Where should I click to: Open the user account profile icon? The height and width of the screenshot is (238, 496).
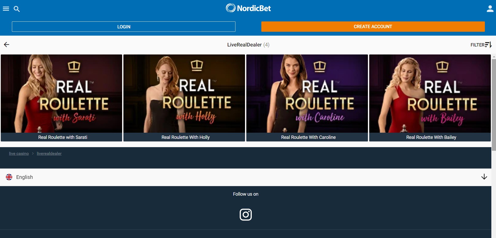pyautogui.click(x=490, y=9)
